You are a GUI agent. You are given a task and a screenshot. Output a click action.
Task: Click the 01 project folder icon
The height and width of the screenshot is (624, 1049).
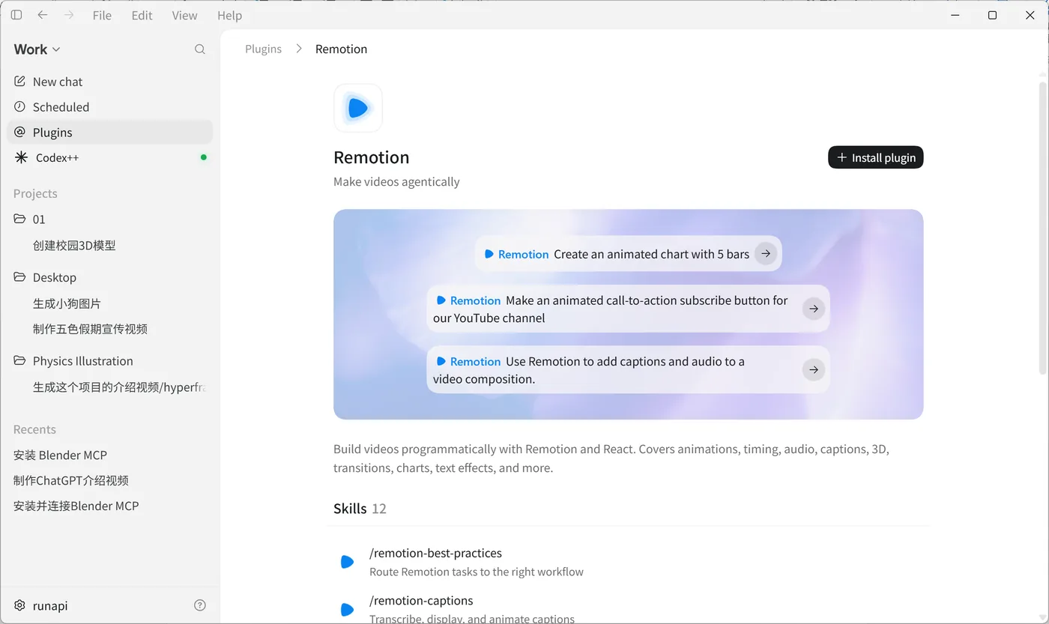coord(19,219)
